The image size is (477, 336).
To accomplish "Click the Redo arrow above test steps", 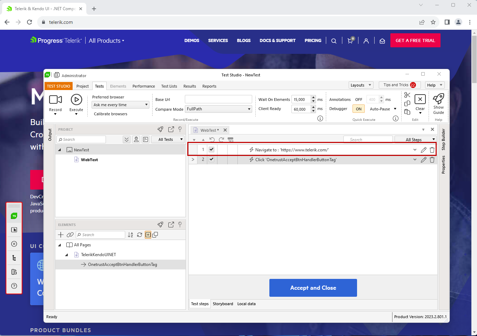I will (x=221, y=139).
